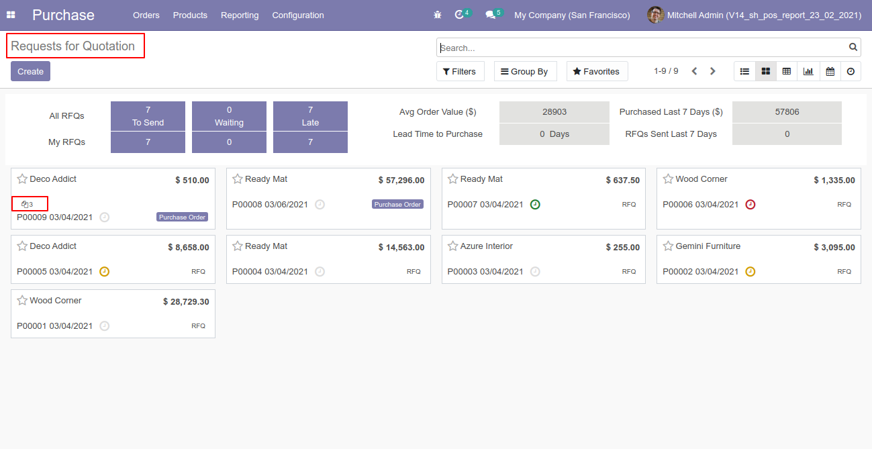Click Azure Interior vendor name
Screen dimensions: 872x449
[486, 246]
